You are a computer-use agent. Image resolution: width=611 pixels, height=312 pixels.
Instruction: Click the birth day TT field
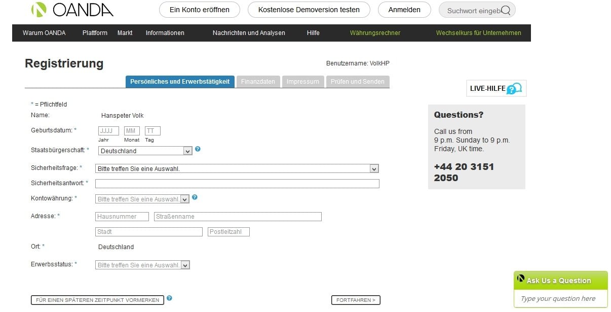(x=152, y=131)
